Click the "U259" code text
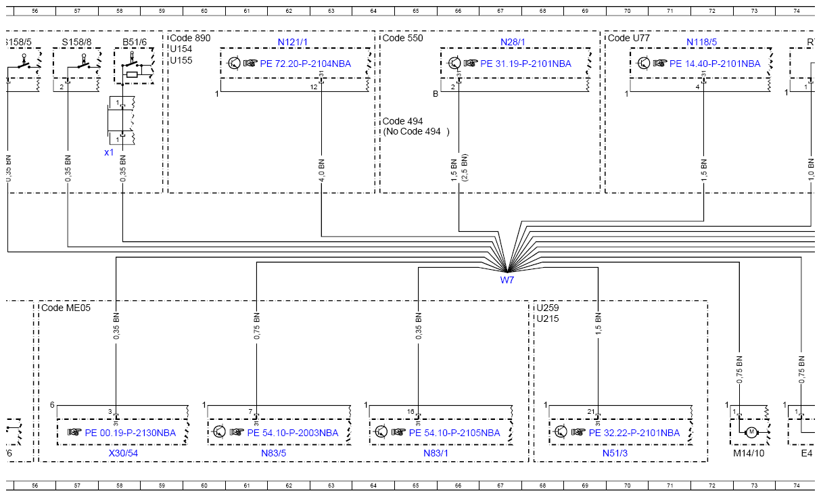 point(548,308)
